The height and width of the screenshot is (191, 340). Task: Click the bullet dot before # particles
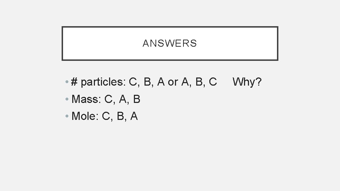tap(67, 83)
